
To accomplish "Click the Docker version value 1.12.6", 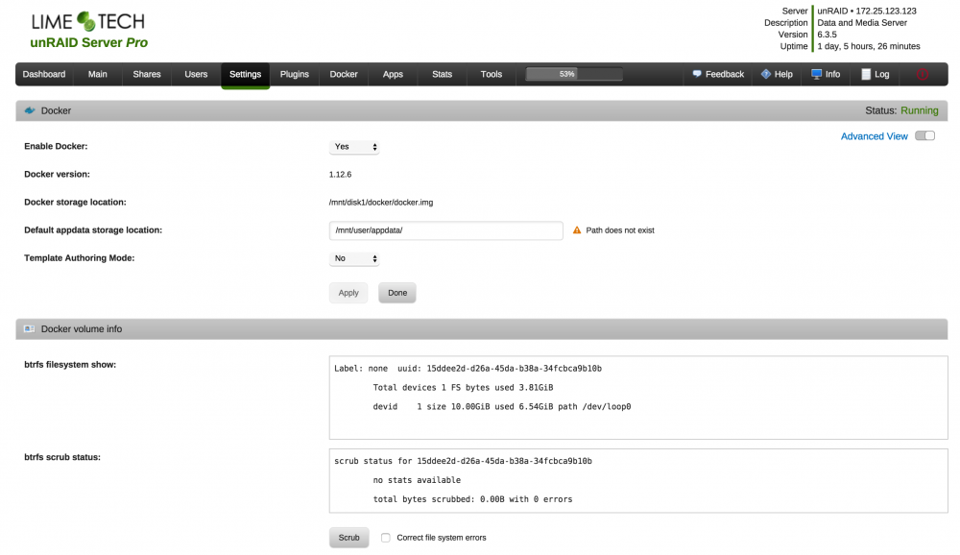I will 341,175.
